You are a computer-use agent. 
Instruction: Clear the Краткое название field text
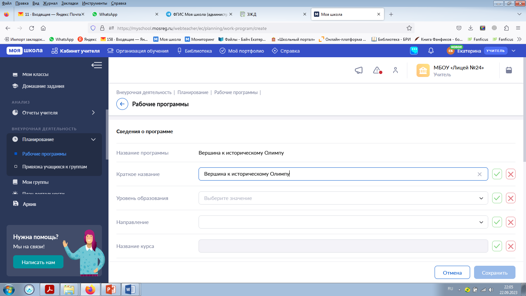[x=480, y=174]
